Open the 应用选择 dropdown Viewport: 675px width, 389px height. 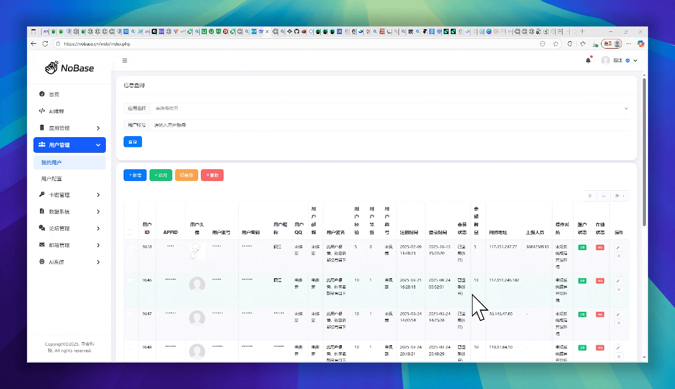pos(389,109)
